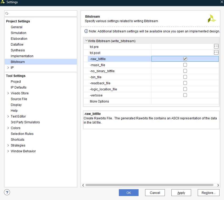
Task: Open the tcl.pre browse ellipsis button
Action: [x=216, y=46]
